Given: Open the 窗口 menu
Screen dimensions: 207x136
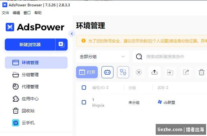Looking at the screenshot, I should coord(27,13).
